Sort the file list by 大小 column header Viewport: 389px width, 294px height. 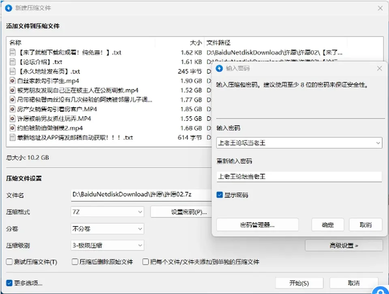(x=180, y=42)
